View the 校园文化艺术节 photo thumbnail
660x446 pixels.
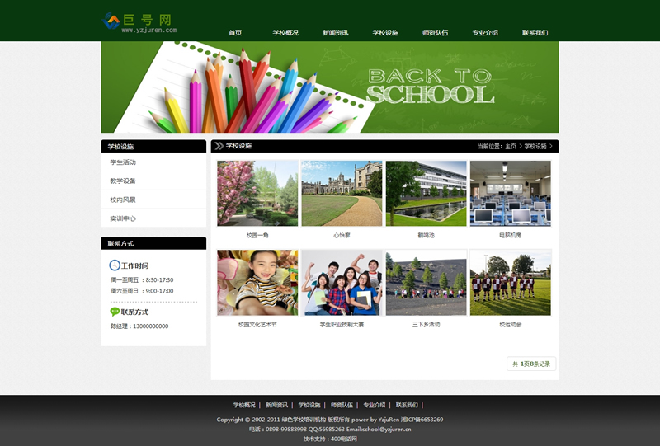coord(257,283)
